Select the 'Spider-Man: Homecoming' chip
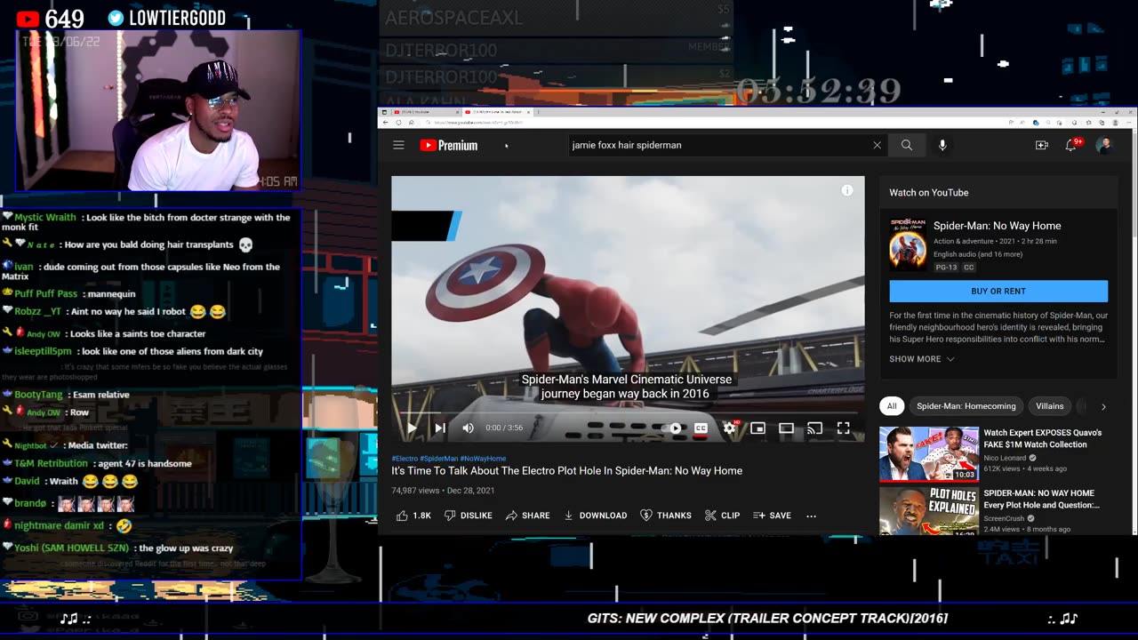Viewport: 1138px width, 640px height. click(966, 406)
